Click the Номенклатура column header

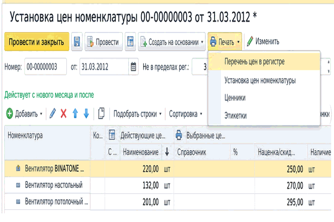(x=47, y=143)
